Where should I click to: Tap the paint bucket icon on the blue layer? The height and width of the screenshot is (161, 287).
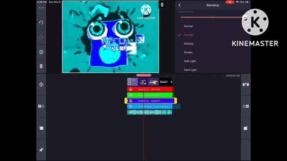(x=130, y=101)
